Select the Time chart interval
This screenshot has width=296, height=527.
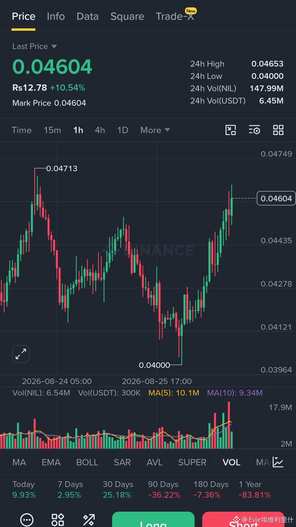[x=22, y=130]
